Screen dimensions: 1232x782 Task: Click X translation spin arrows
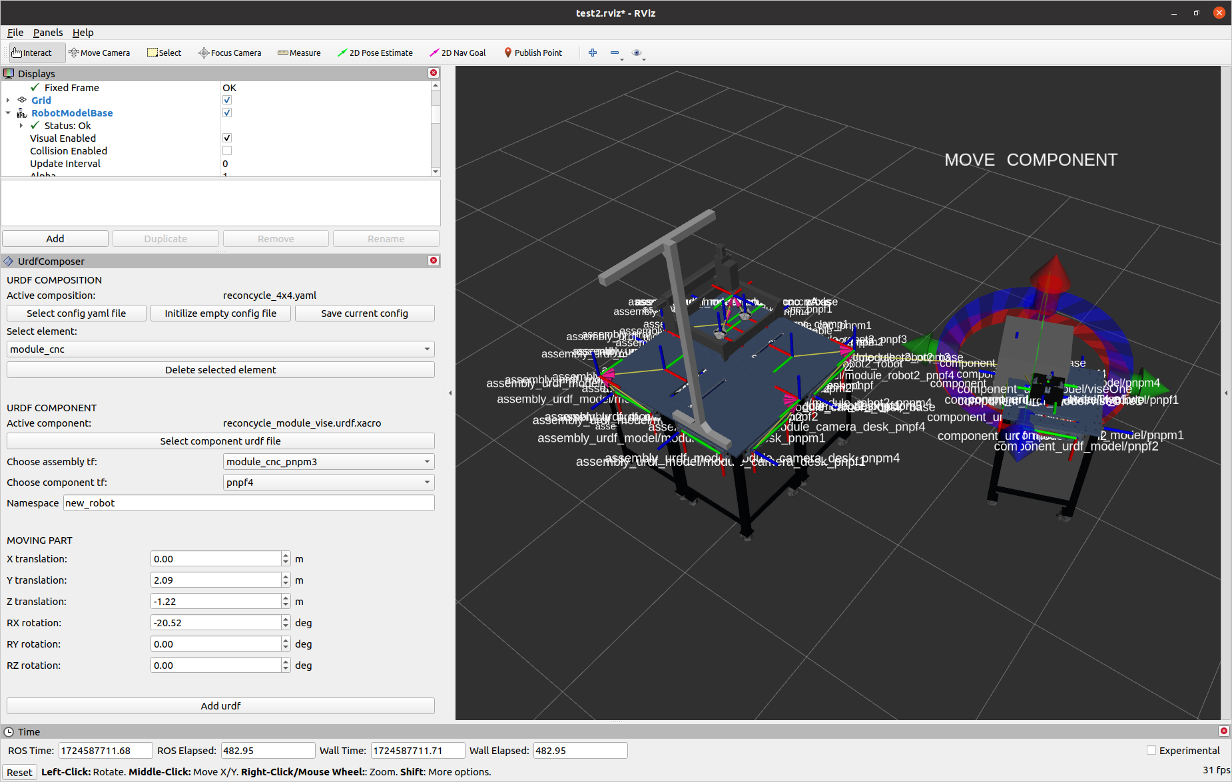(286, 558)
